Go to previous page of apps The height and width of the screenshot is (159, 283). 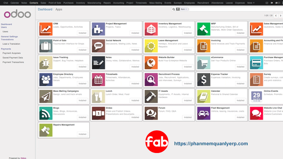(276, 16)
